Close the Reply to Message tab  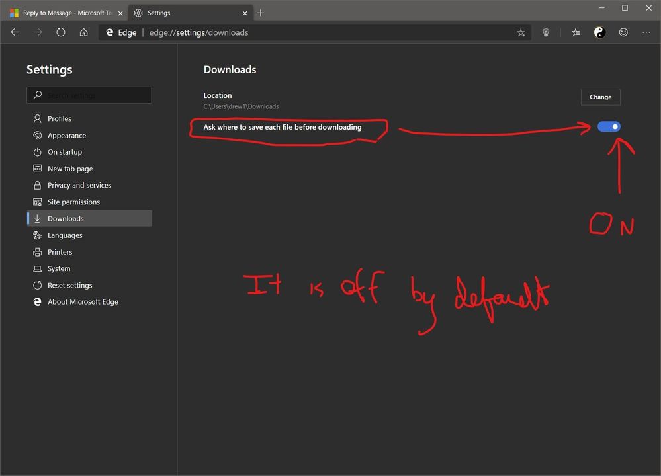point(120,13)
